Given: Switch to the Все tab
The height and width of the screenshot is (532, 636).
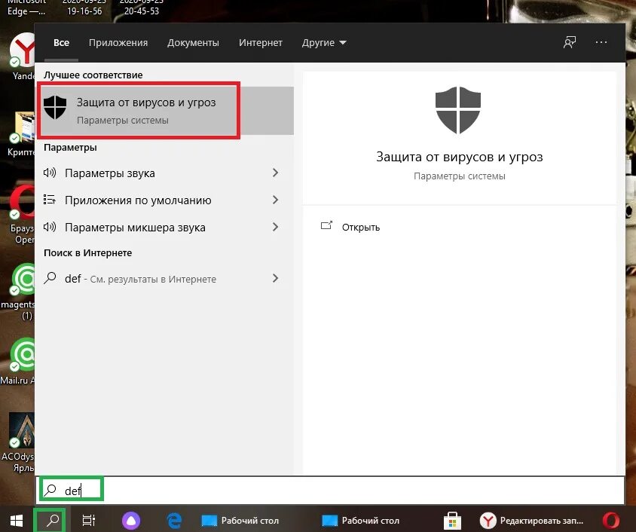Looking at the screenshot, I should pos(61,43).
